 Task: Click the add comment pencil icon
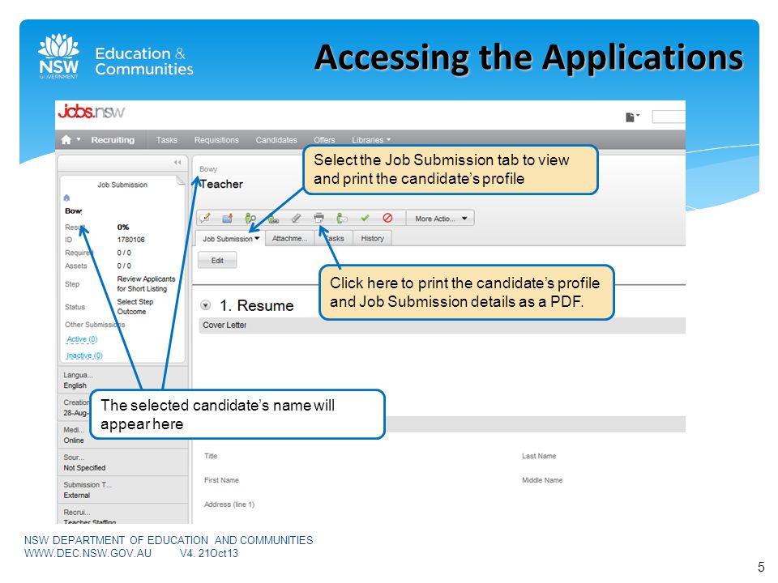[x=205, y=218]
